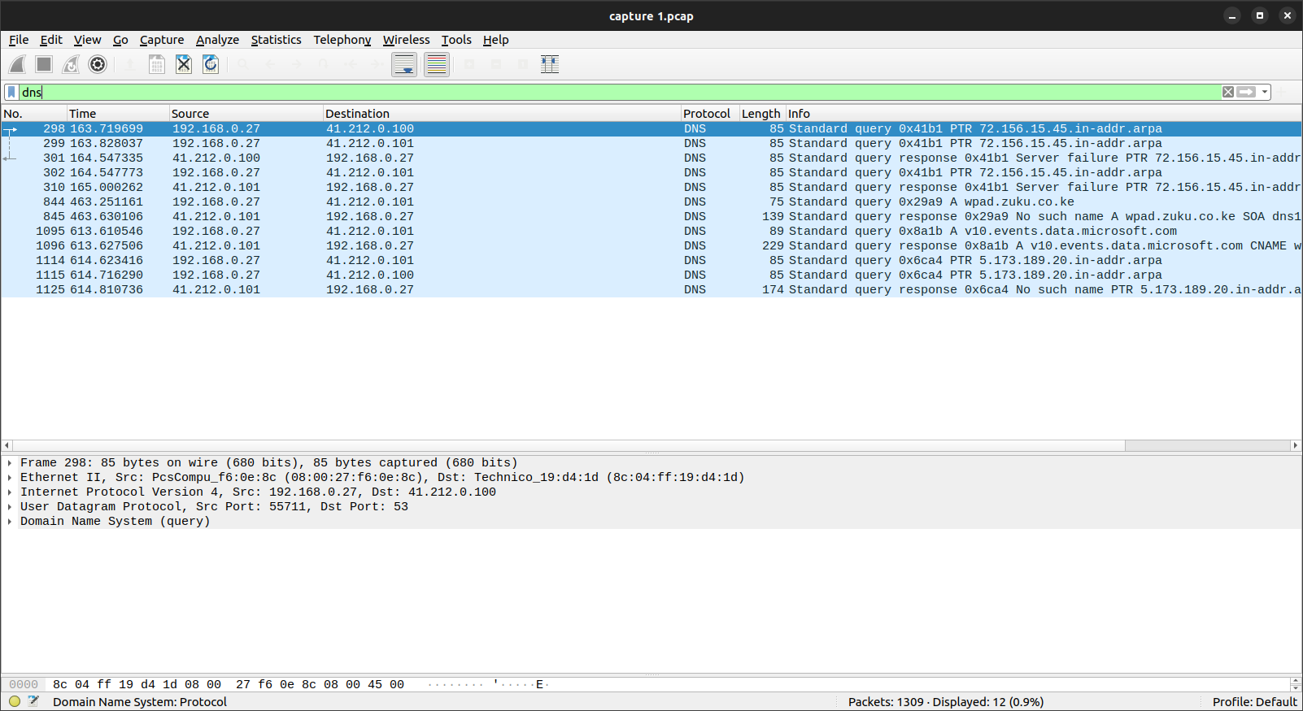Sort by Time column header
Image resolution: width=1303 pixels, height=711 pixels.
coord(118,114)
